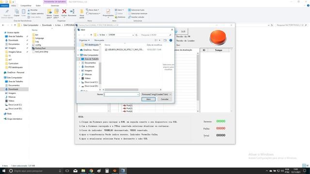The image size is (310, 174).
Task: Click the up-arrow navigation icon in Abrir dialog
Action: (91, 35)
